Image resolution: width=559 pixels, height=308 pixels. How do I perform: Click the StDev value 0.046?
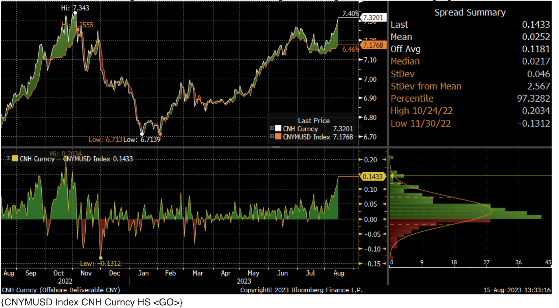(538, 74)
